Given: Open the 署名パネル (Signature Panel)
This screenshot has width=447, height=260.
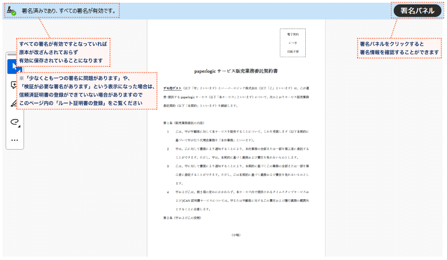Looking at the screenshot, I should click(x=417, y=11).
